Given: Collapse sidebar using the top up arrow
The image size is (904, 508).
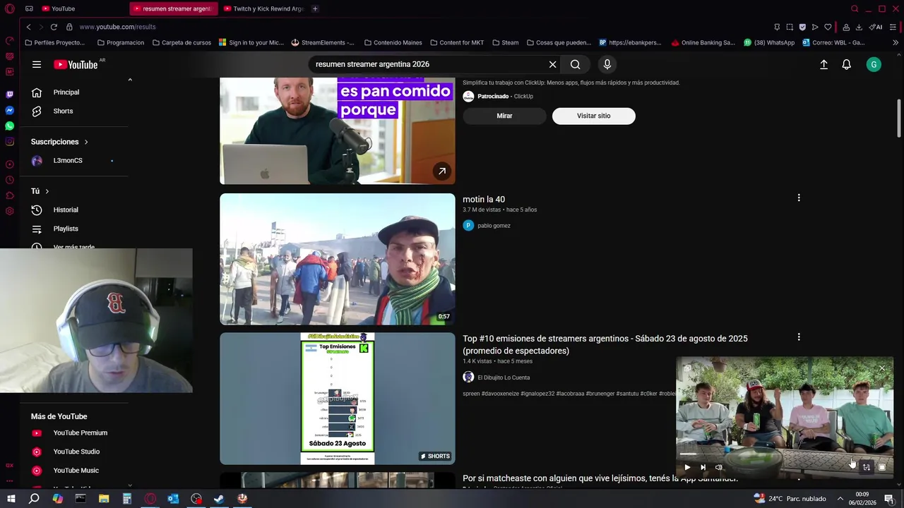Looking at the screenshot, I should pyautogui.click(x=130, y=80).
